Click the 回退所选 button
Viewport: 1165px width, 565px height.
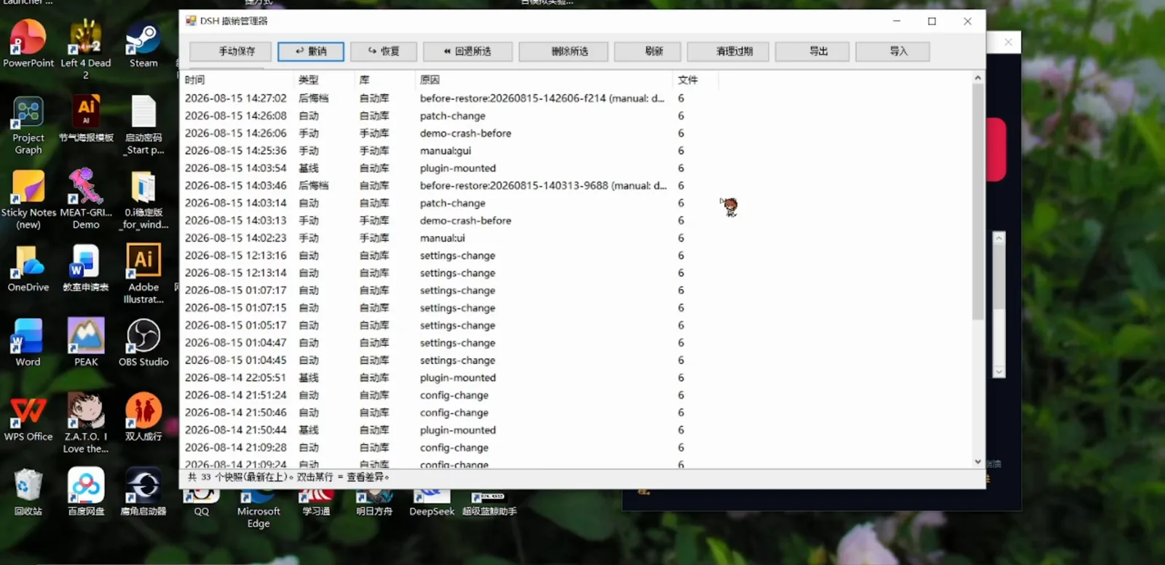click(x=467, y=51)
